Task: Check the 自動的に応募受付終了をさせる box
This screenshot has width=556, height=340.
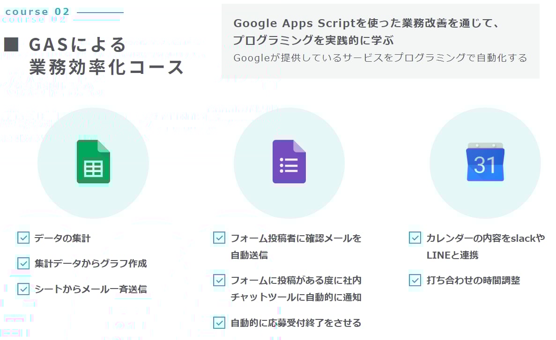Action: pos(219,323)
